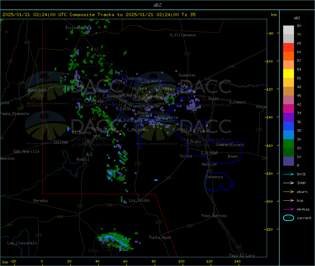The height and width of the screenshot is (266, 315).
Task: Select the green 20 dBZ color swatch
Action: point(288,143)
